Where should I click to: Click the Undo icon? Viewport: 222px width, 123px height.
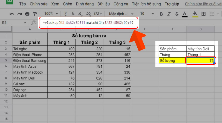12,14
